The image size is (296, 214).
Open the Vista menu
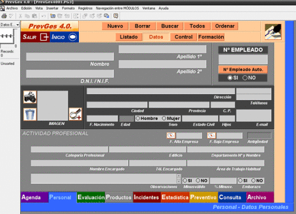point(39,8)
